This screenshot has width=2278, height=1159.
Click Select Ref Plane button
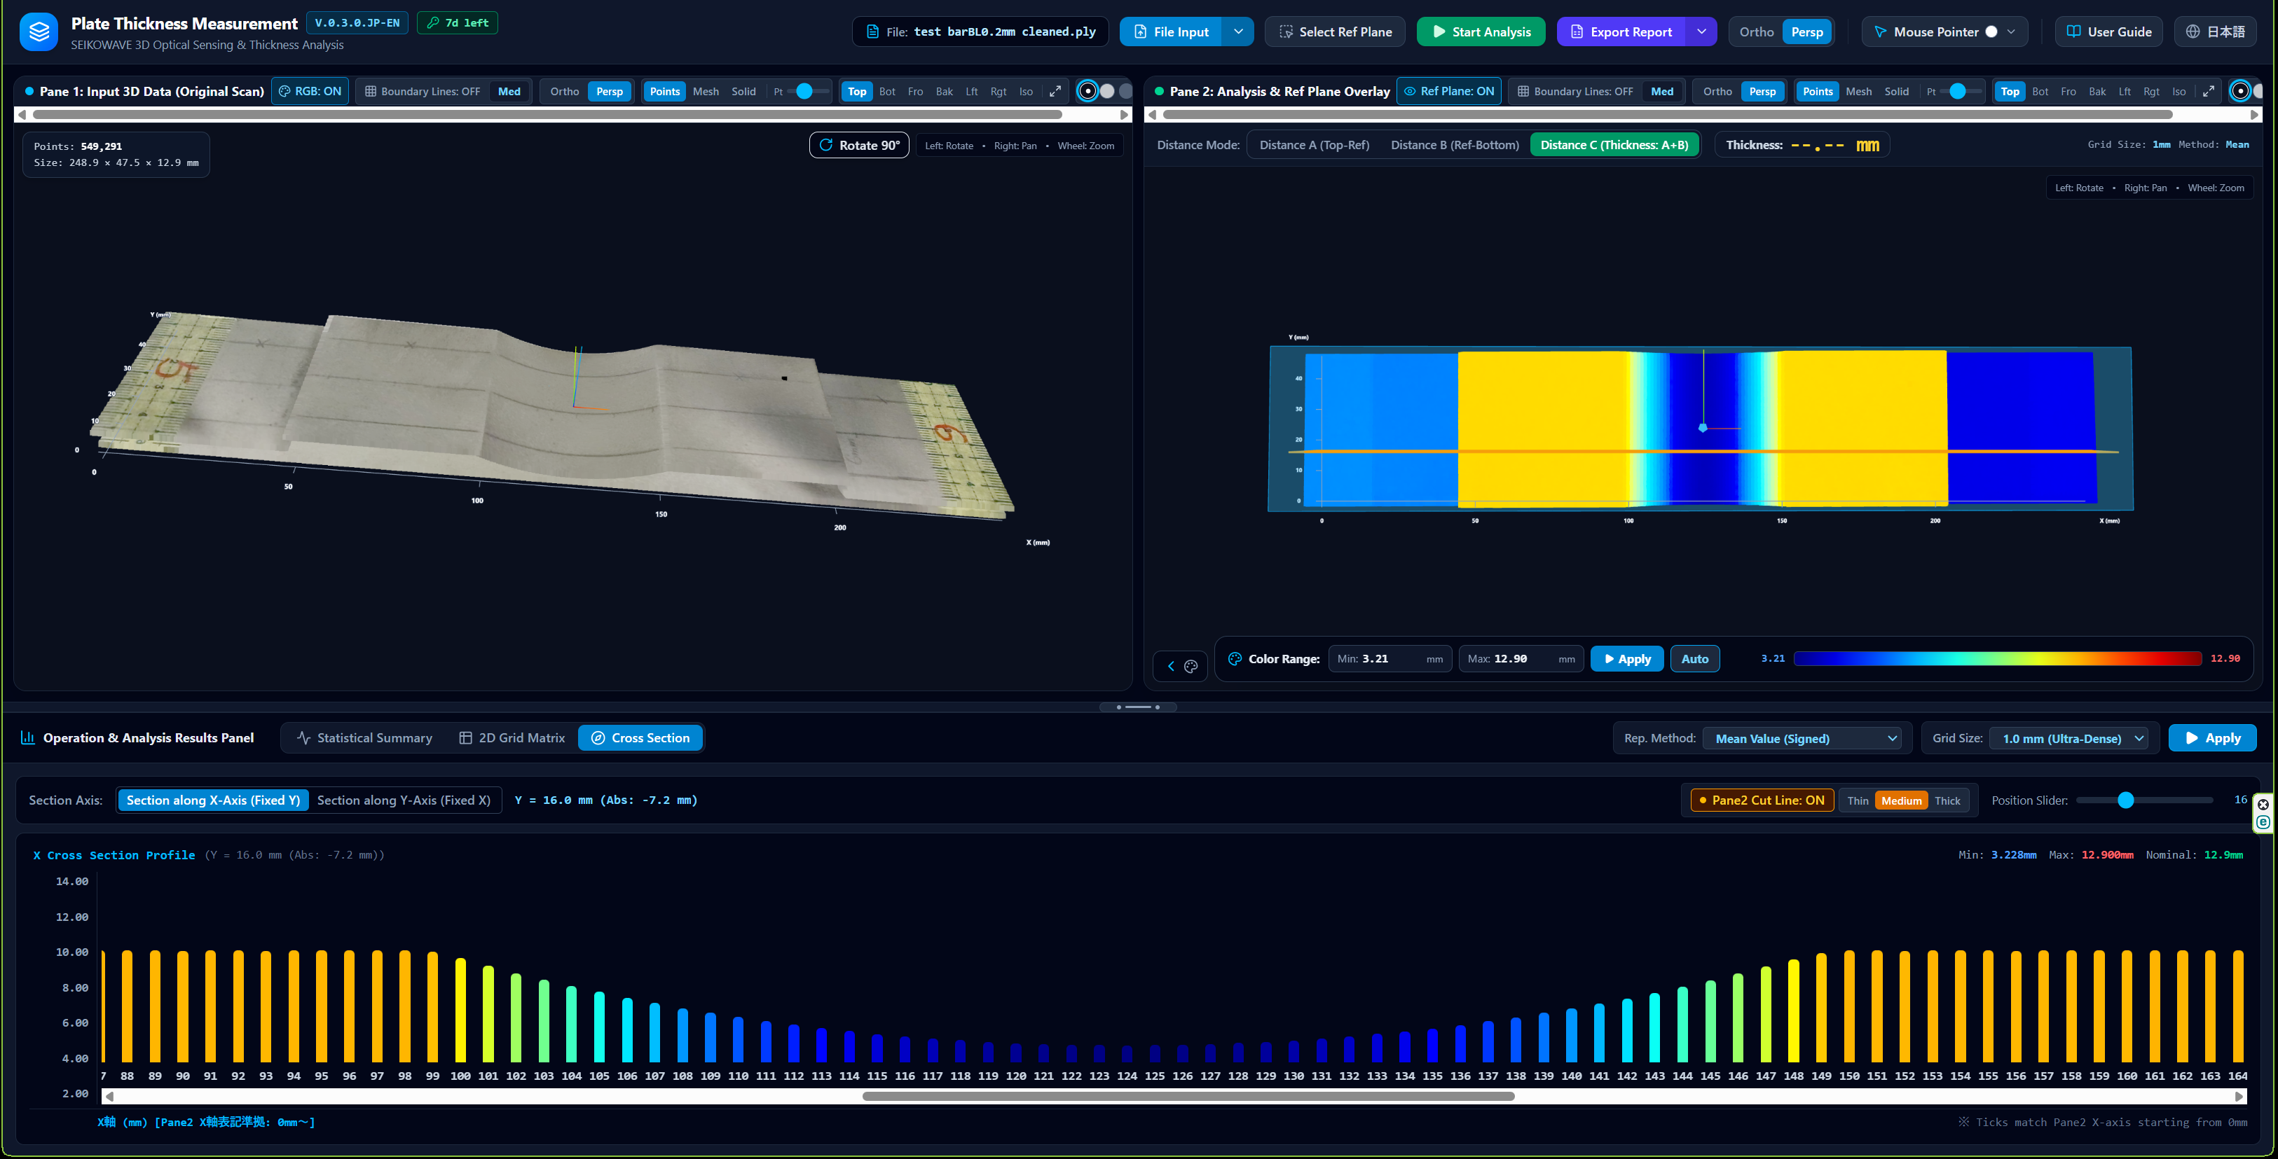pos(1334,32)
